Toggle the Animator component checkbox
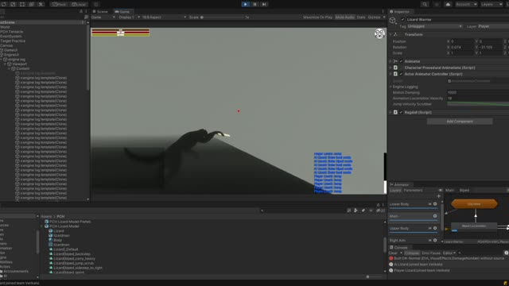Image resolution: width=509 pixels, height=286 pixels. [x=401, y=61]
